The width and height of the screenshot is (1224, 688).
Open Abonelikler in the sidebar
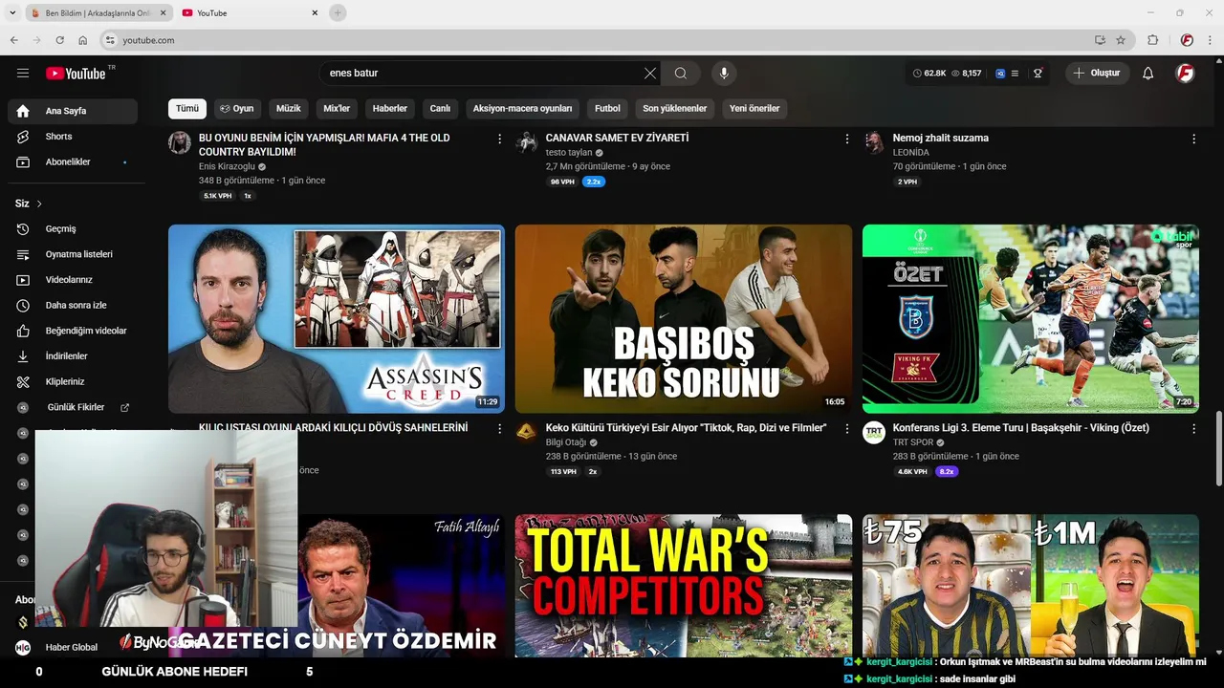coord(73,162)
